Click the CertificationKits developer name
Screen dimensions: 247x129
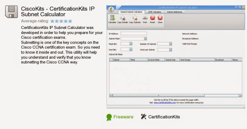point(164,117)
